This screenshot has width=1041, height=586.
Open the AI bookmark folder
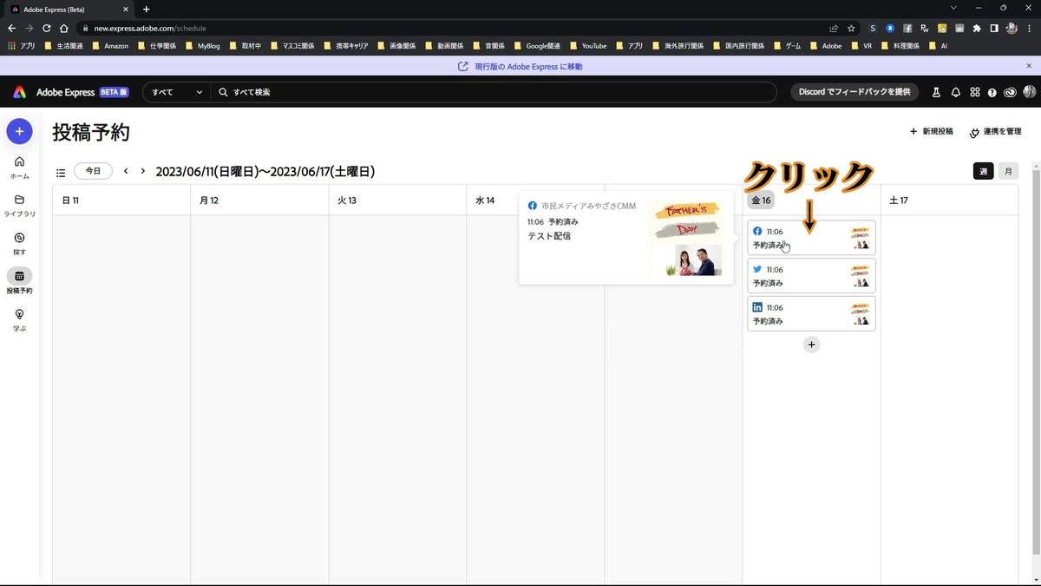937,46
